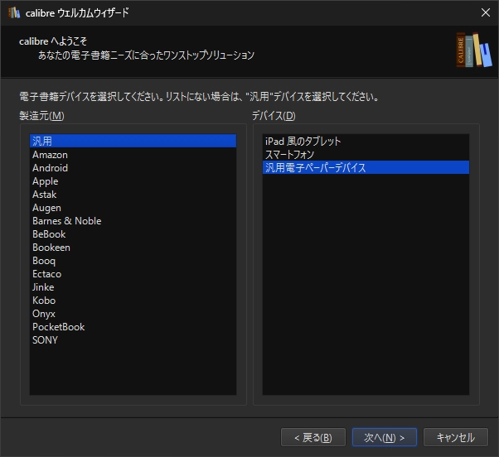Choose スマートフォン in the device list
The width and height of the screenshot is (499, 457).
pos(366,155)
